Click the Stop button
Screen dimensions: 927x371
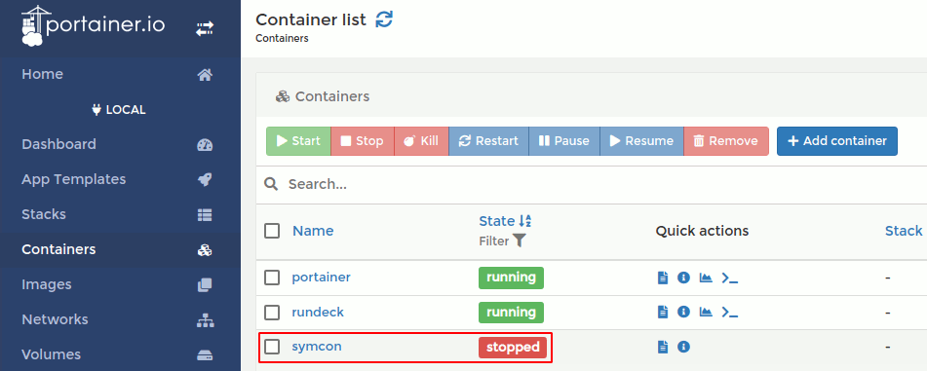[363, 141]
